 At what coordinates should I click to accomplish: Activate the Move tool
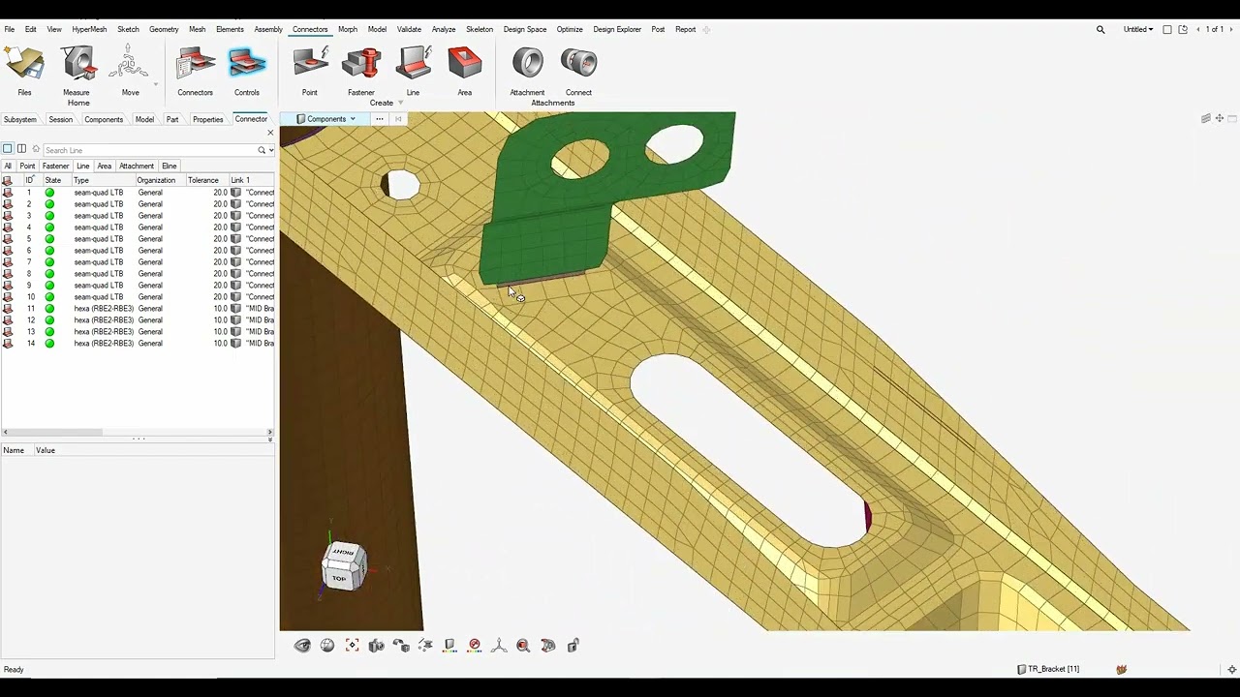129,72
